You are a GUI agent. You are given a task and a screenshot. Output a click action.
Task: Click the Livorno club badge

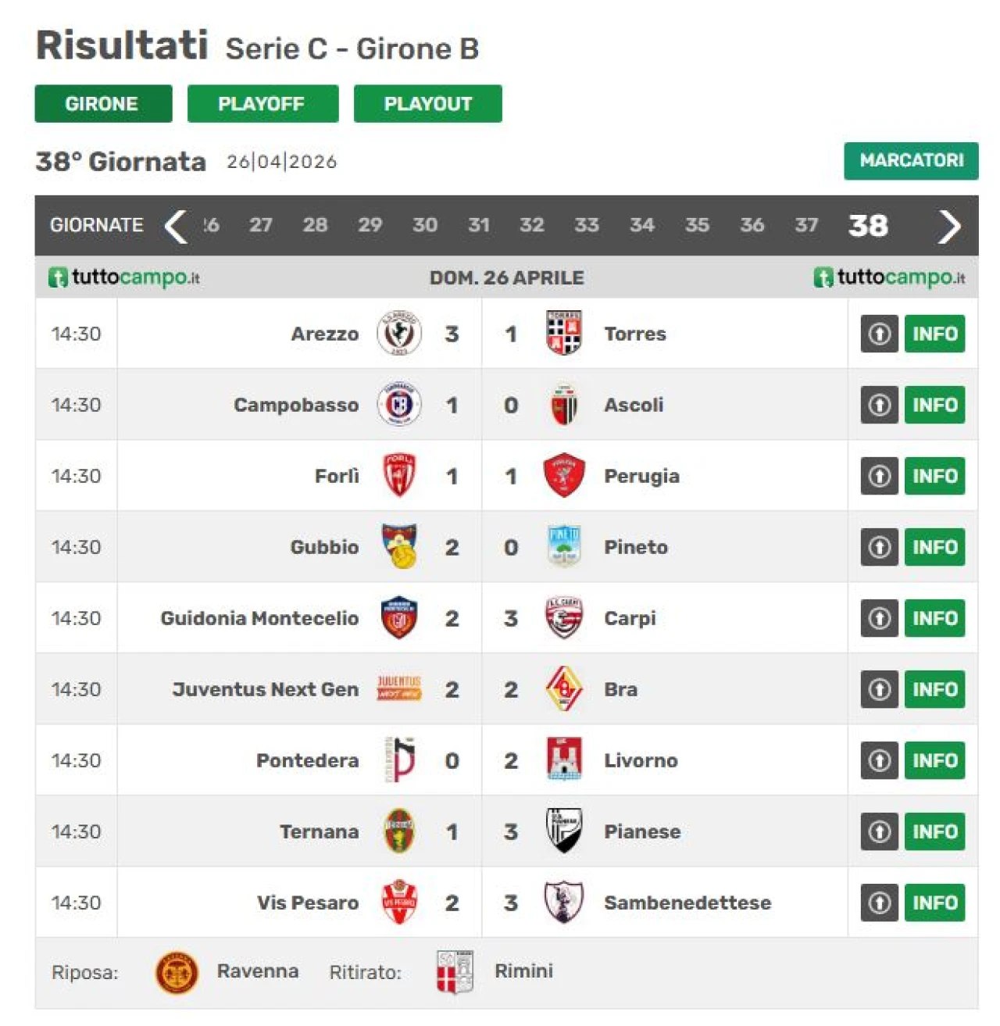[563, 760]
